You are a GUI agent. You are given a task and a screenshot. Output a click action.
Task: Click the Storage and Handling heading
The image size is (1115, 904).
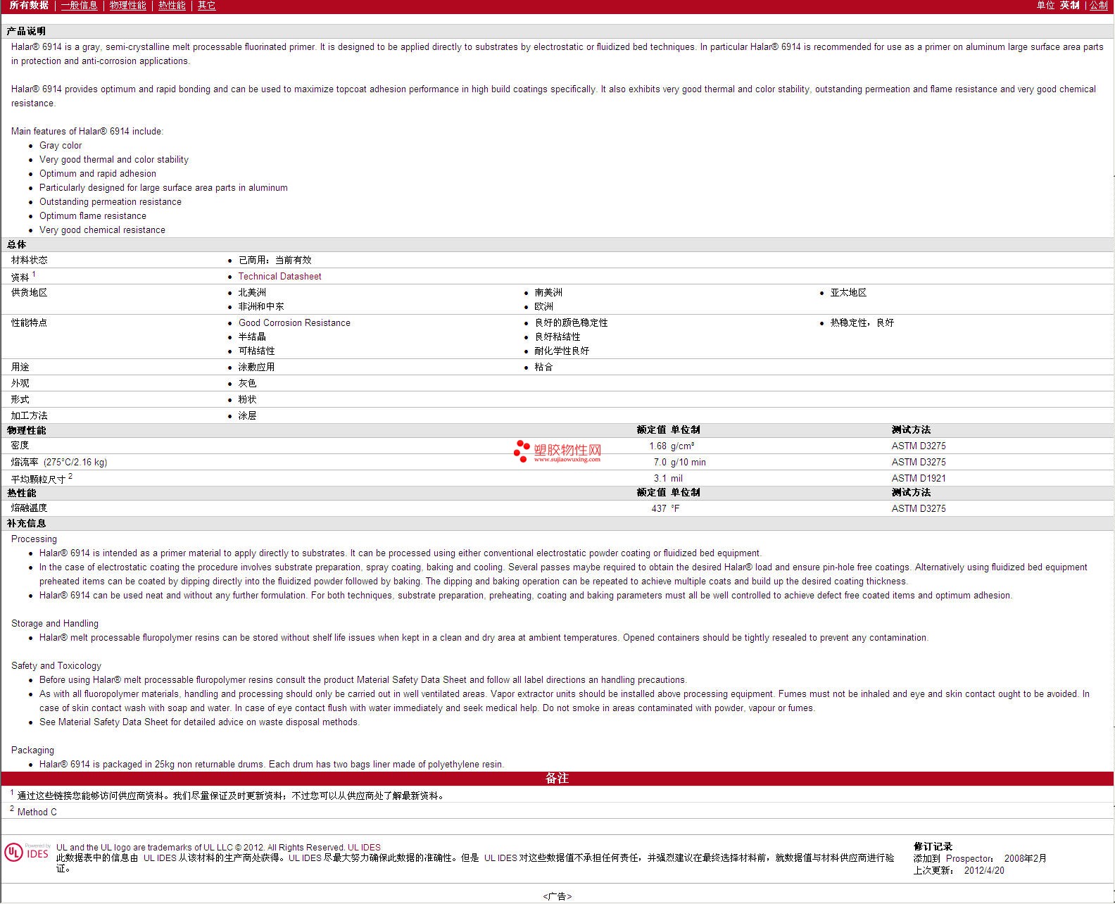point(55,624)
